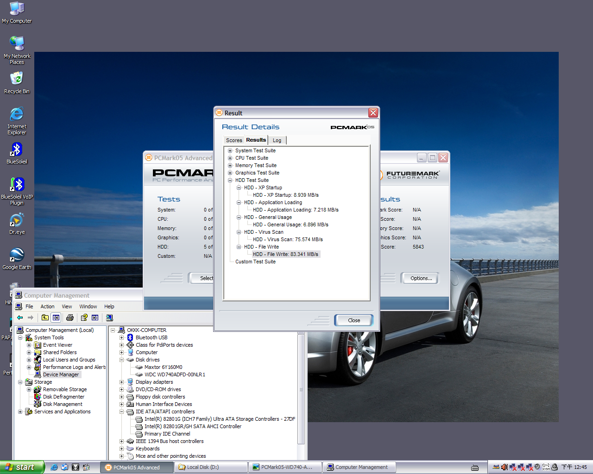Switch to Computer Management taskbar button
The height and width of the screenshot is (474, 593).
tap(359, 467)
